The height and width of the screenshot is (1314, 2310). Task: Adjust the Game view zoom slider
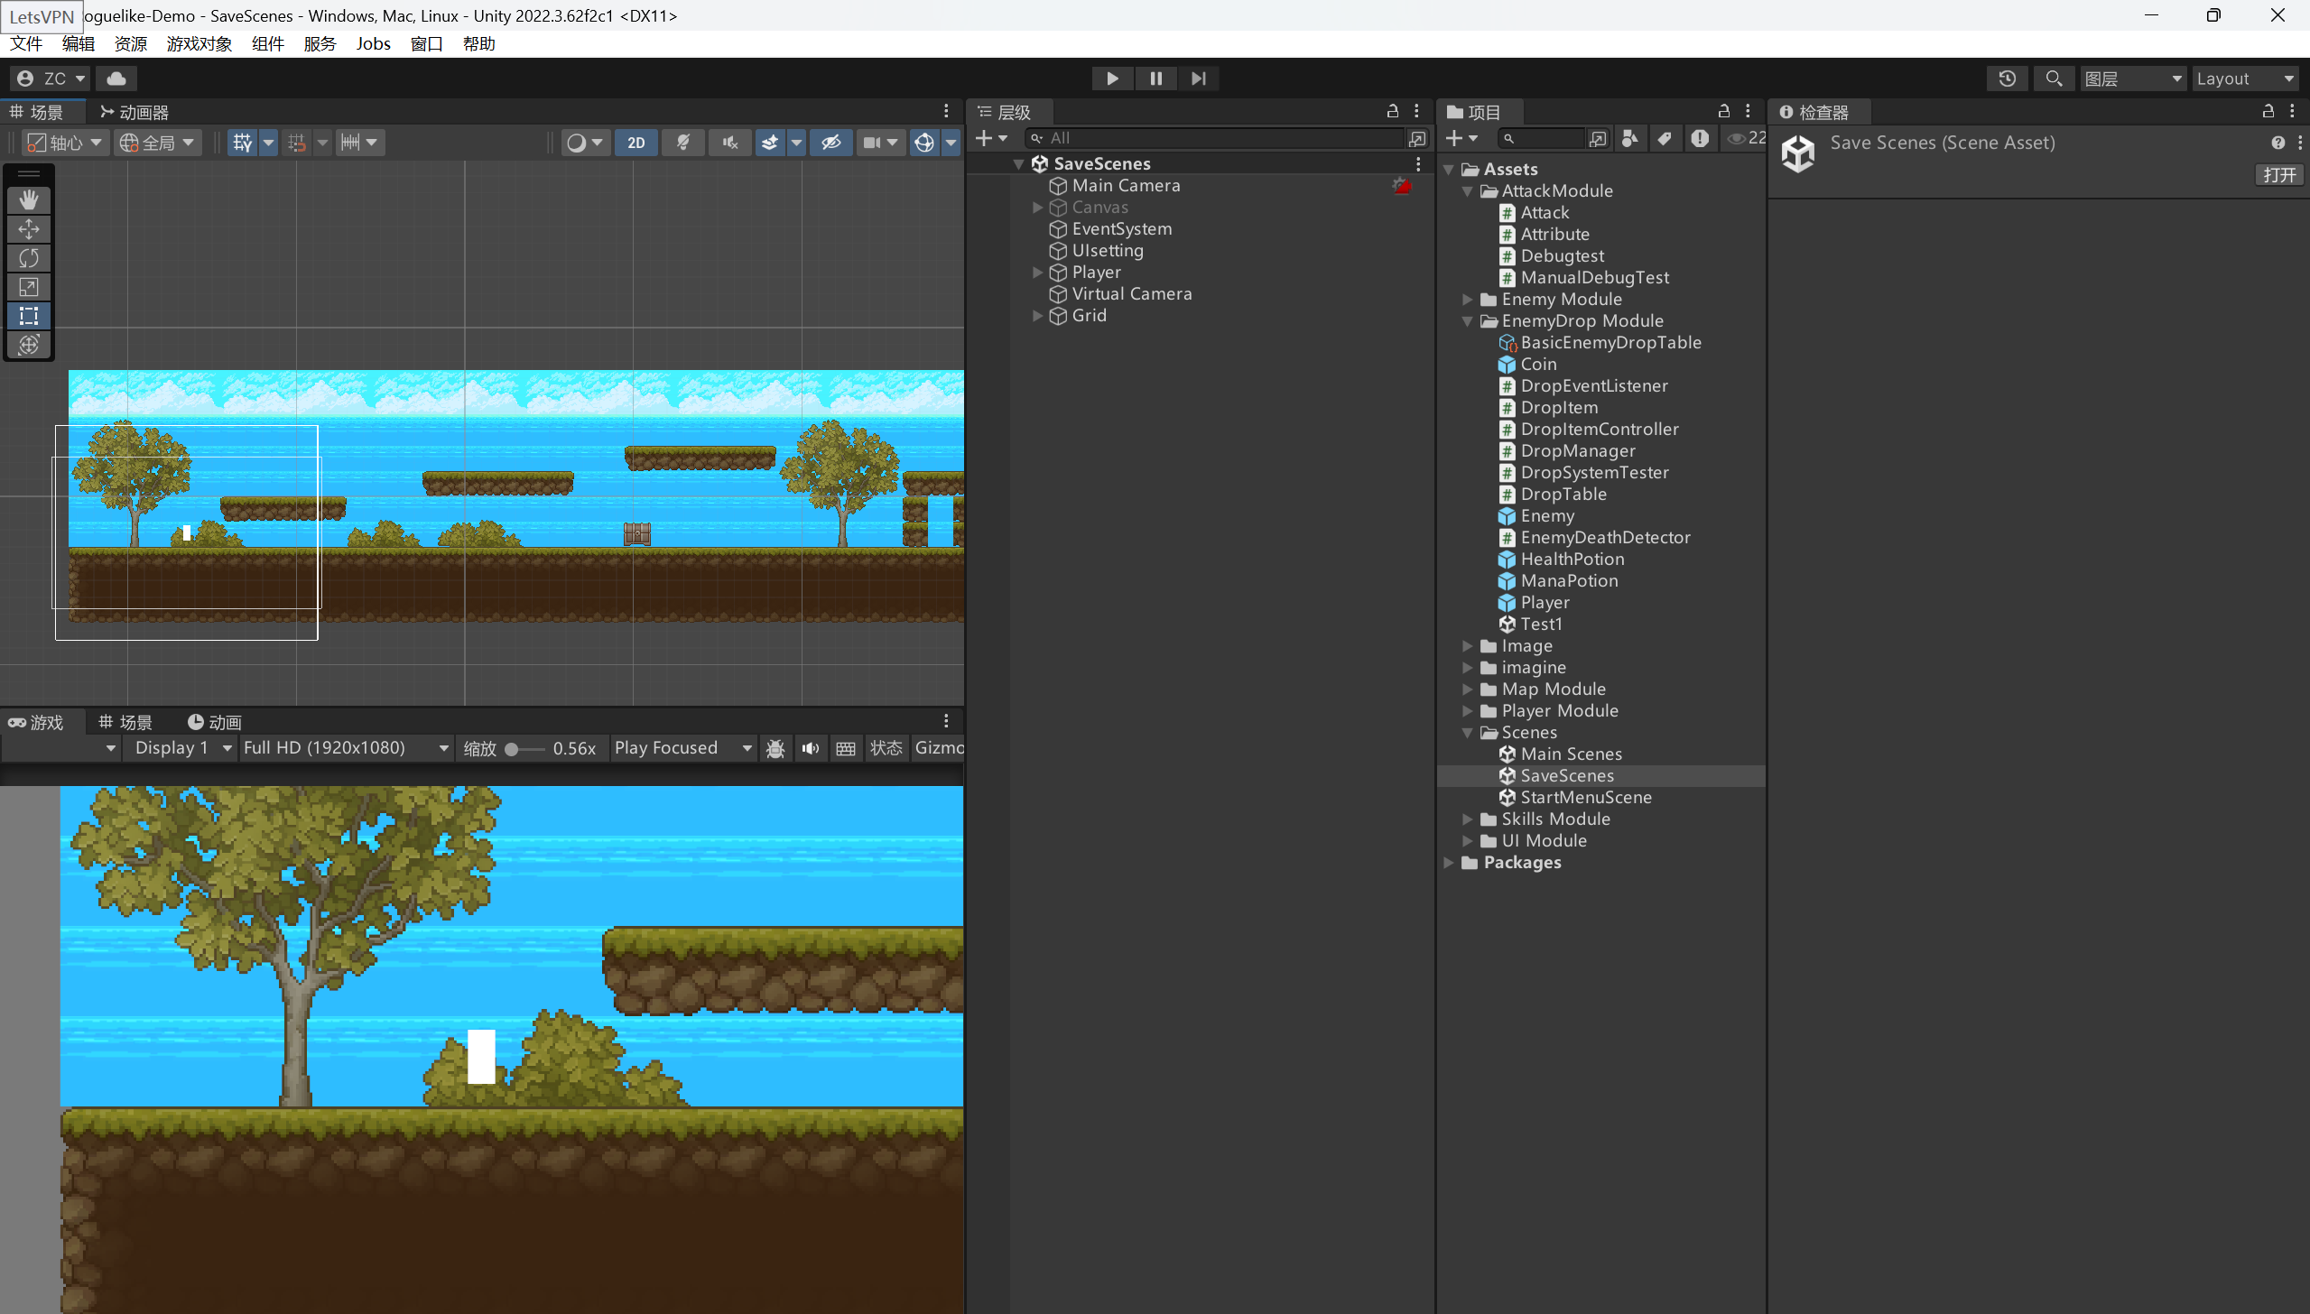512,749
